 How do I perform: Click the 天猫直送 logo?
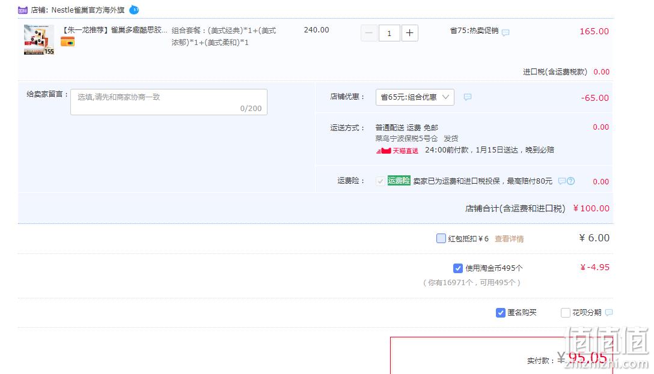click(x=397, y=150)
